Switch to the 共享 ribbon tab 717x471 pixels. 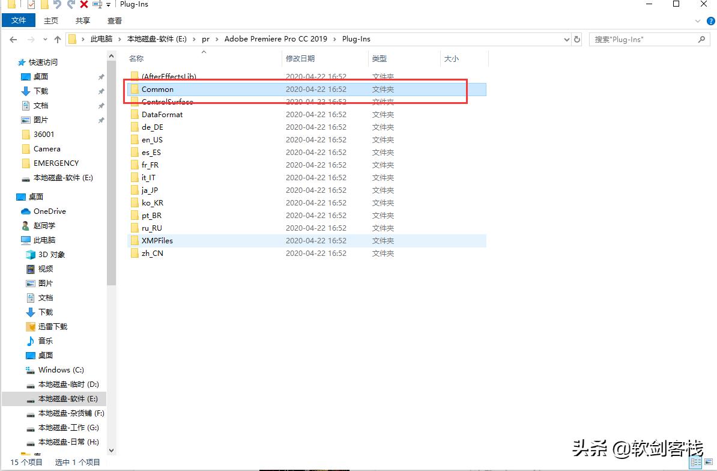pyautogui.click(x=83, y=20)
